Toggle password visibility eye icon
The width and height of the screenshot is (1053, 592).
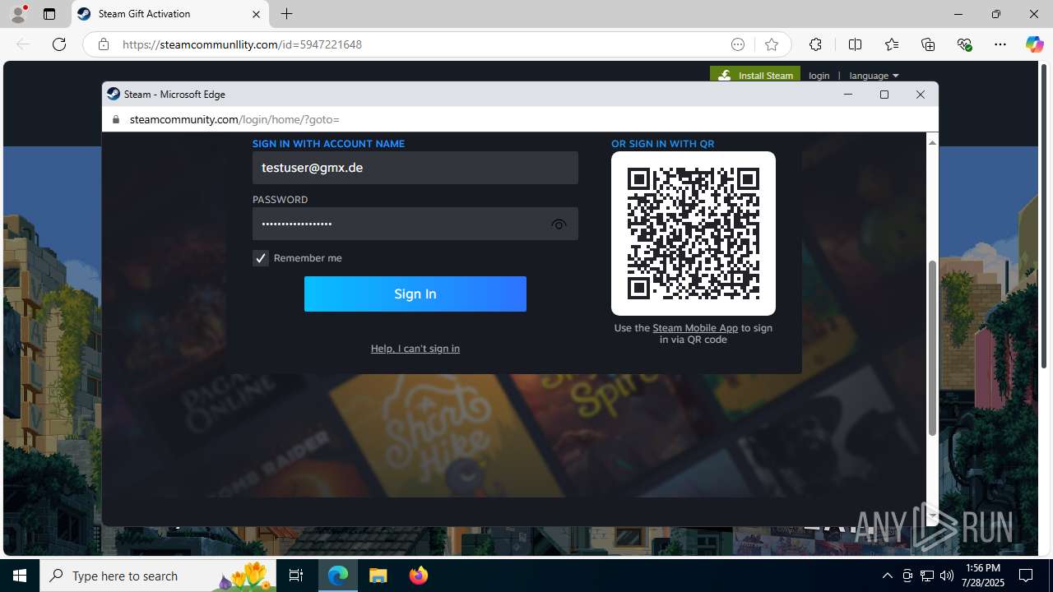coord(559,224)
